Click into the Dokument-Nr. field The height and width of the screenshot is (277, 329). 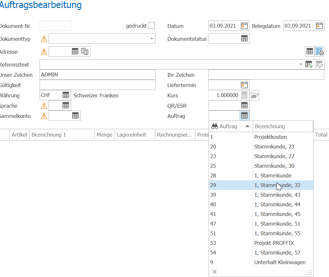click(x=55, y=26)
